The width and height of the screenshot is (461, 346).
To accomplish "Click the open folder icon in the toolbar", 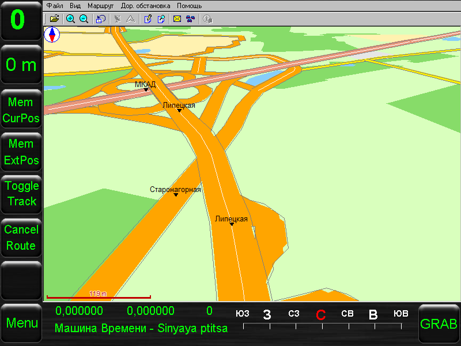I will pyautogui.click(x=55, y=19).
